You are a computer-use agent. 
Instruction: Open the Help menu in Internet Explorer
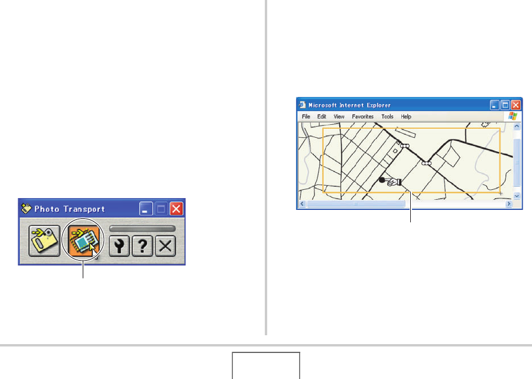pyautogui.click(x=406, y=116)
